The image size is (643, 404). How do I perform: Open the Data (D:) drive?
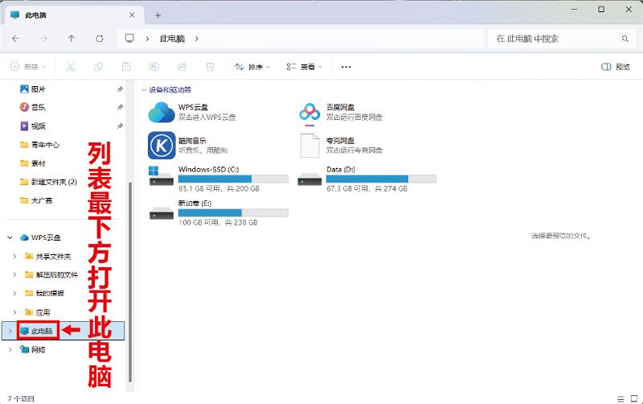(309, 179)
